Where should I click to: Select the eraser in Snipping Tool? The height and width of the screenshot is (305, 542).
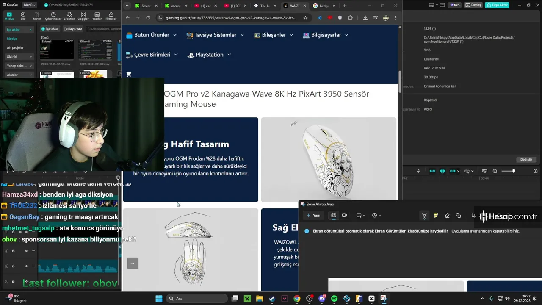point(447,216)
